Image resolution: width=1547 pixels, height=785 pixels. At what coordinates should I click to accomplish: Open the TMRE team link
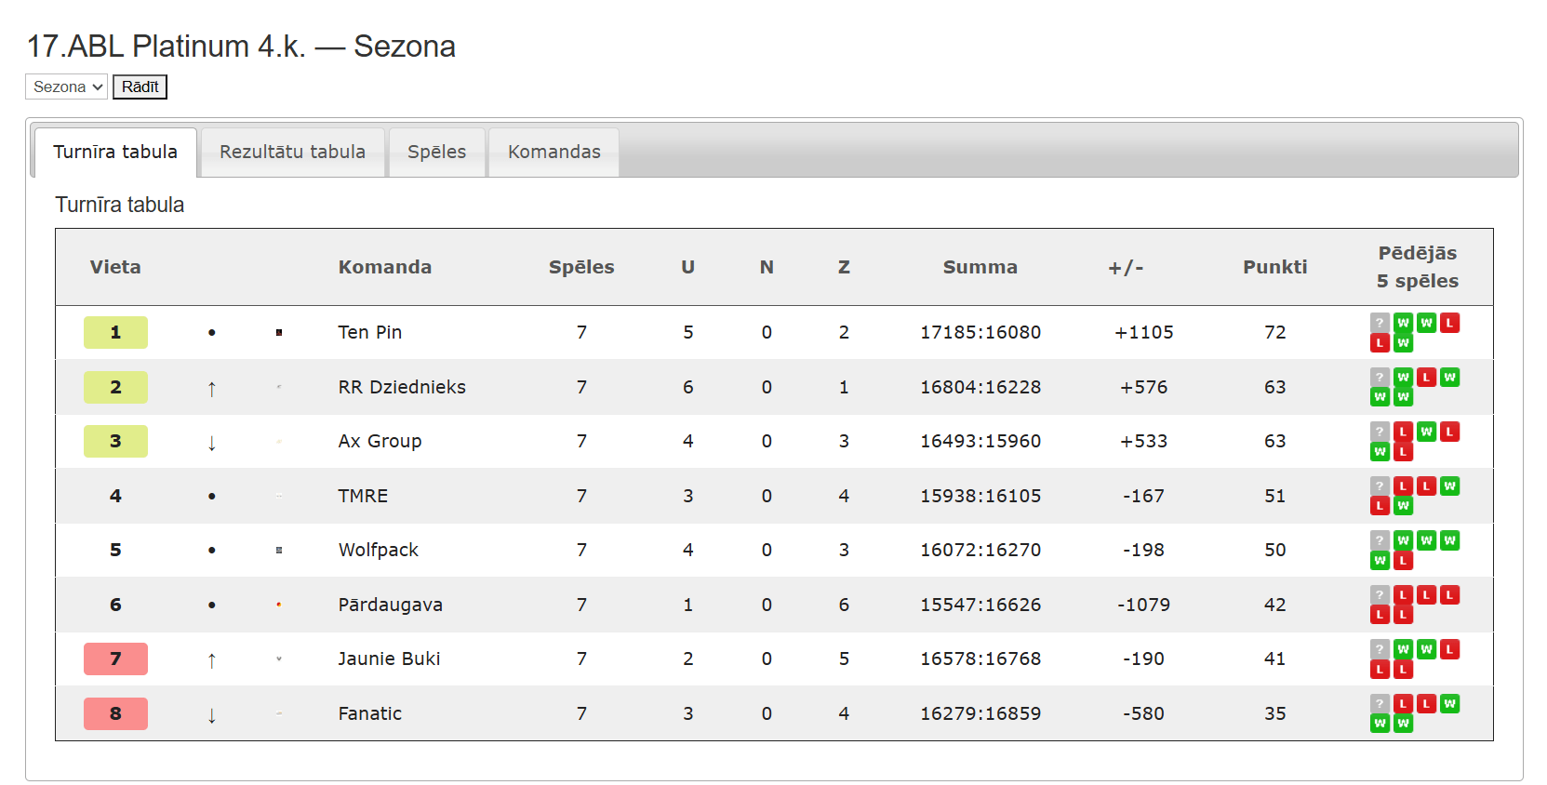point(363,496)
